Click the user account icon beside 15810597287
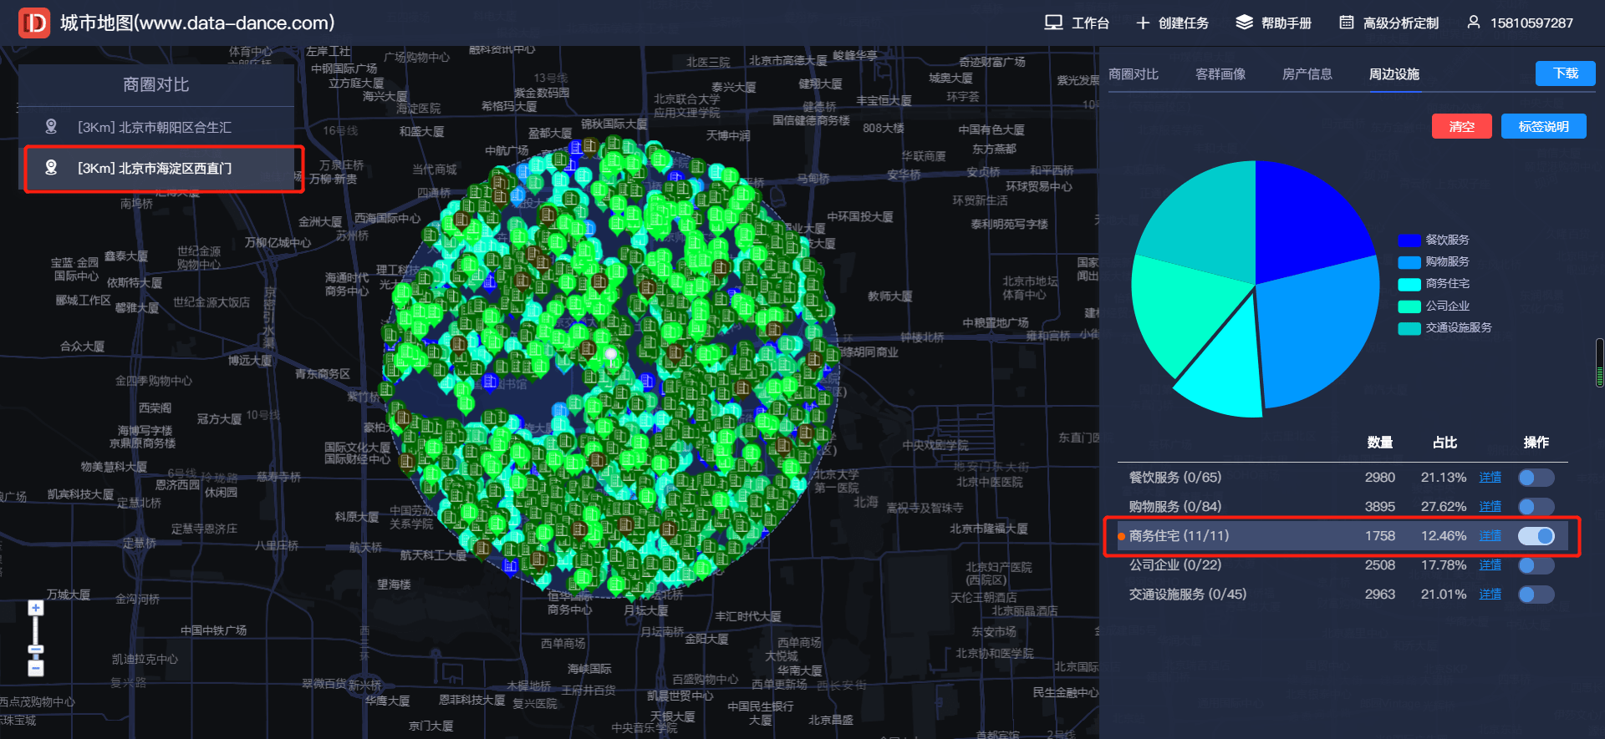 pos(1473,23)
